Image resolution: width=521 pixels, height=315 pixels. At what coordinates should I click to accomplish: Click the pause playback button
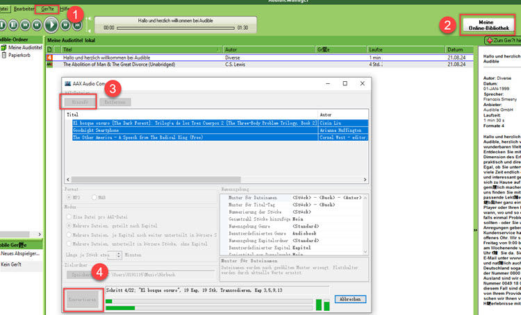click(13, 25)
